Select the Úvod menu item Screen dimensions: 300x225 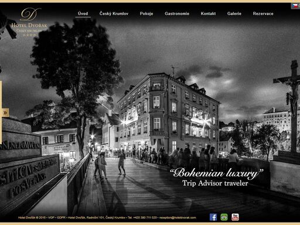pyautogui.click(x=83, y=13)
